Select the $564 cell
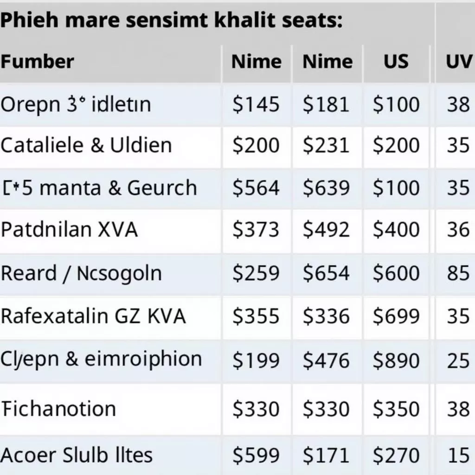 coord(256,188)
